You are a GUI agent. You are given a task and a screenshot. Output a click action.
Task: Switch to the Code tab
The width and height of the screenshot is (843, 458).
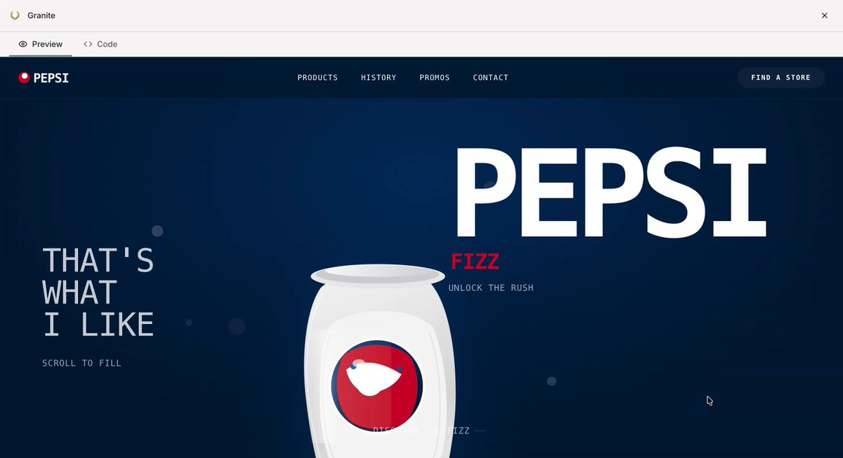[100, 44]
